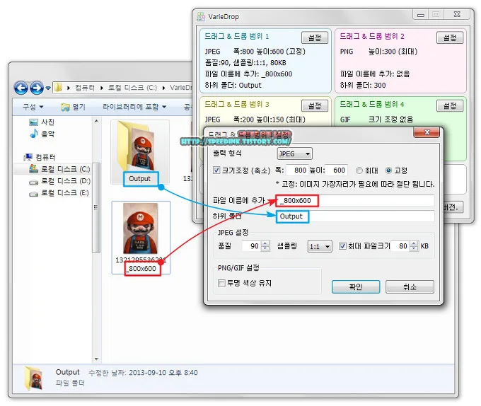Click the 드래그 & 드롭 범위 1 drop area

click(266, 61)
